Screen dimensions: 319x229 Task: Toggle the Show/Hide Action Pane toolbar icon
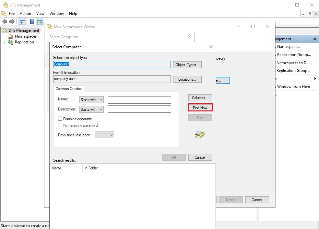click(40, 21)
